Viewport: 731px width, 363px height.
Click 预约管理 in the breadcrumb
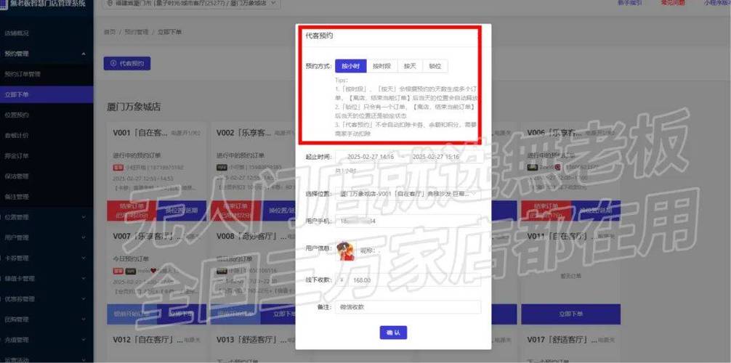tap(136, 32)
